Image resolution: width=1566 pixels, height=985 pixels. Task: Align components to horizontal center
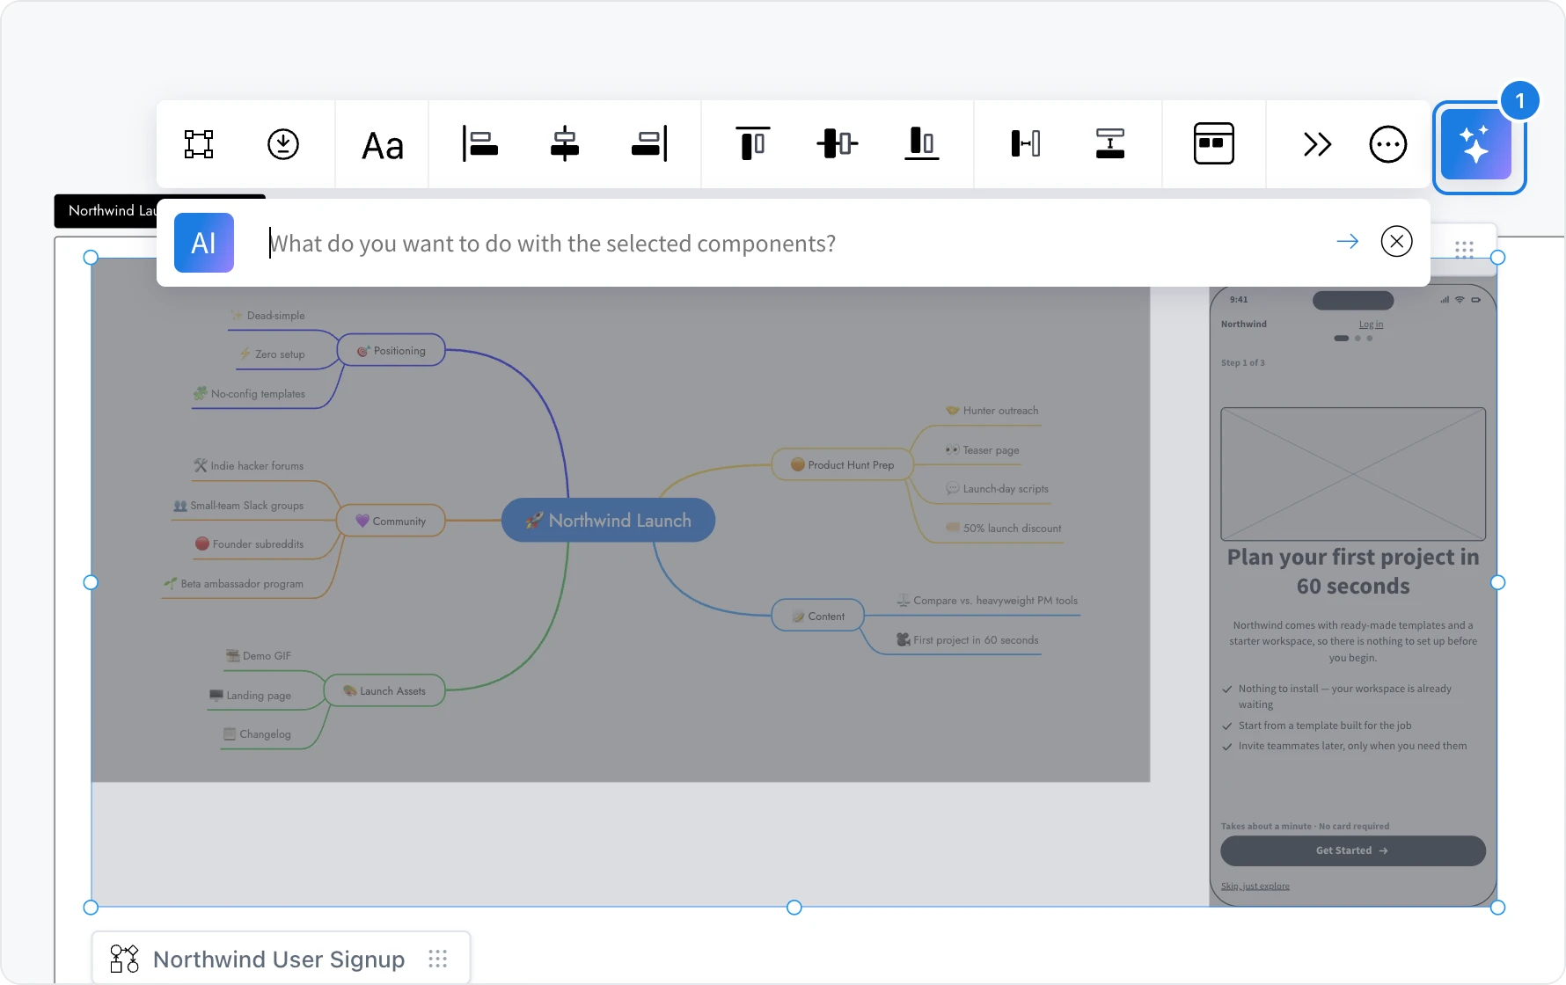pos(565,144)
